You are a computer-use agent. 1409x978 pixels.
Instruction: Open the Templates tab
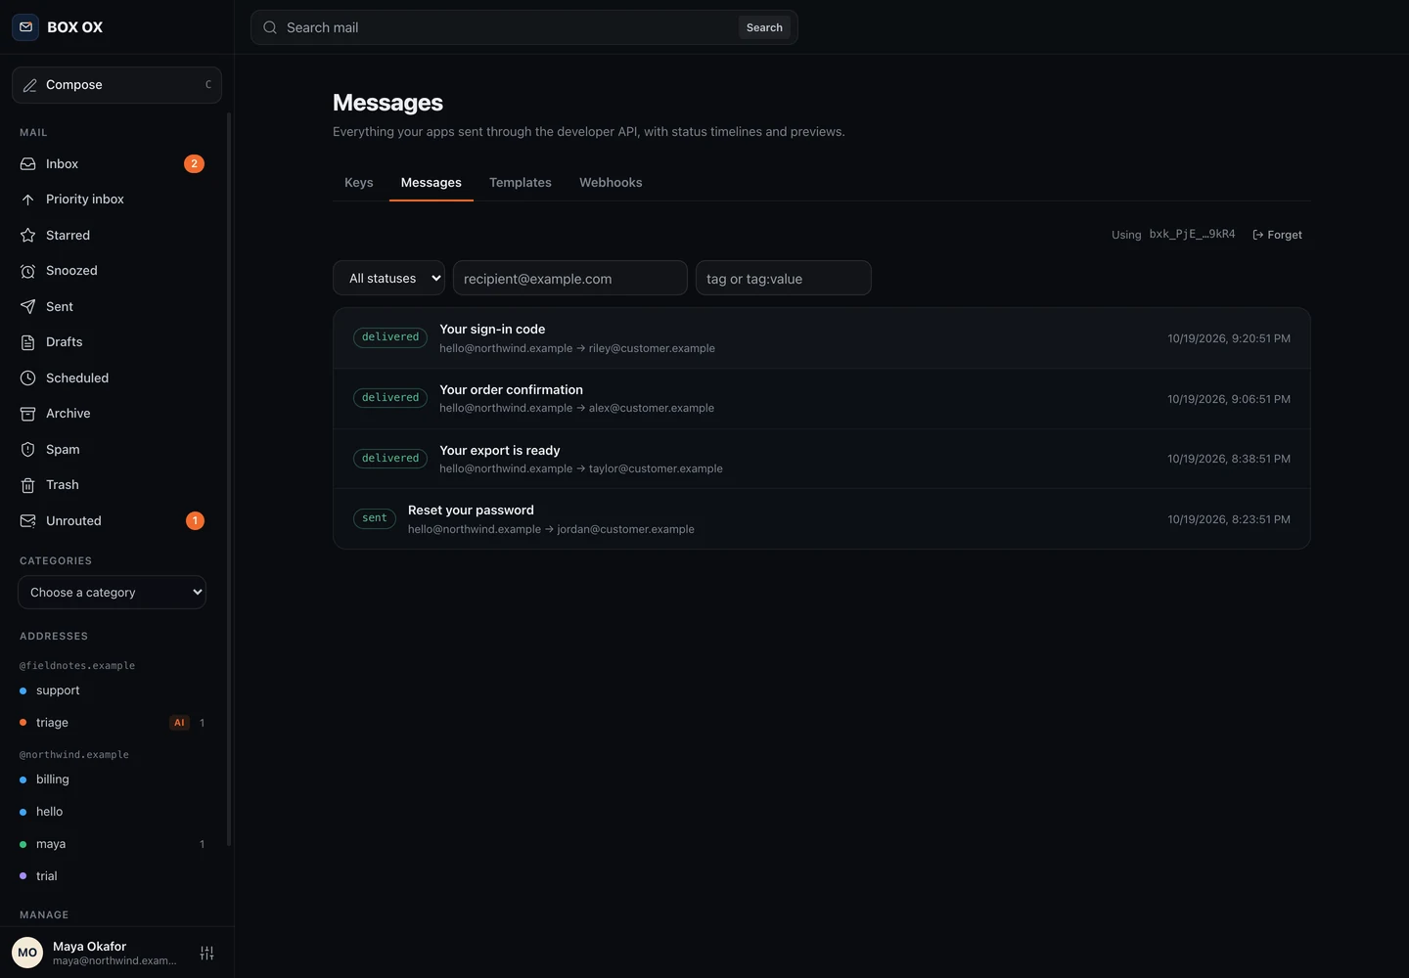tap(521, 183)
